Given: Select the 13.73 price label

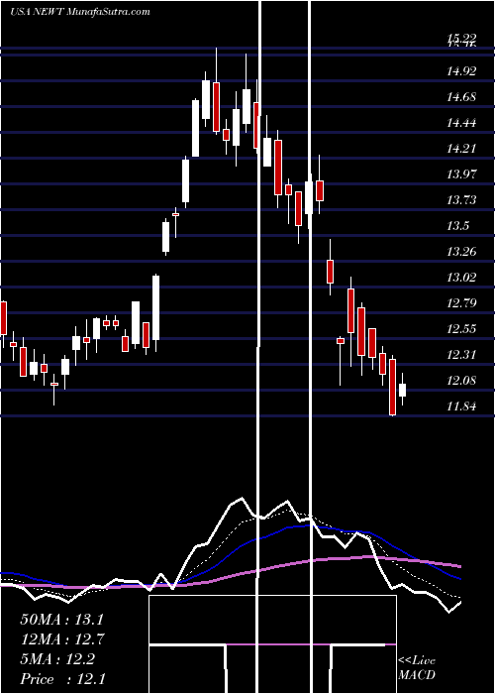Looking at the screenshot, I should pyautogui.click(x=461, y=199).
